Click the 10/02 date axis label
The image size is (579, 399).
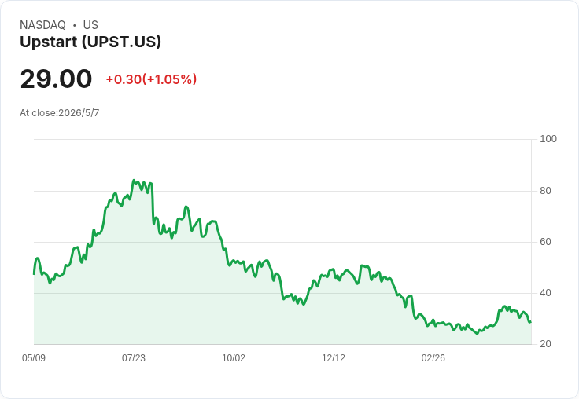(234, 357)
